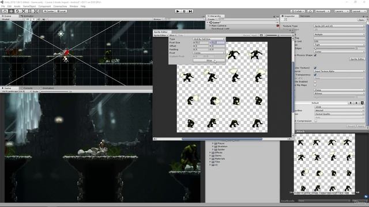Select the Rect transform tool
This screenshot has height=207, width=369.
coord(29,11)
